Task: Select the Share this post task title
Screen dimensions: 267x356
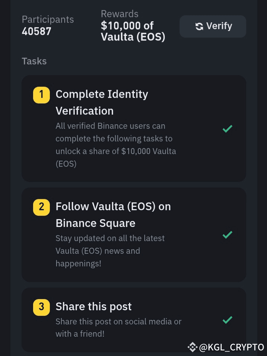Action: coord(94,307)
